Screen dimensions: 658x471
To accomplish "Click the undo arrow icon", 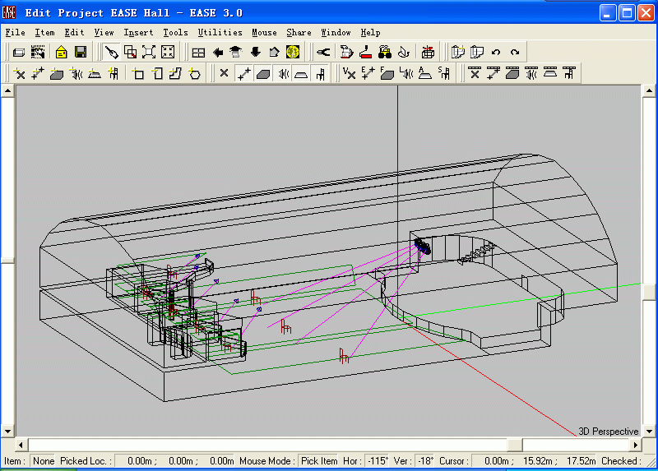I will (x=496, y=52).
